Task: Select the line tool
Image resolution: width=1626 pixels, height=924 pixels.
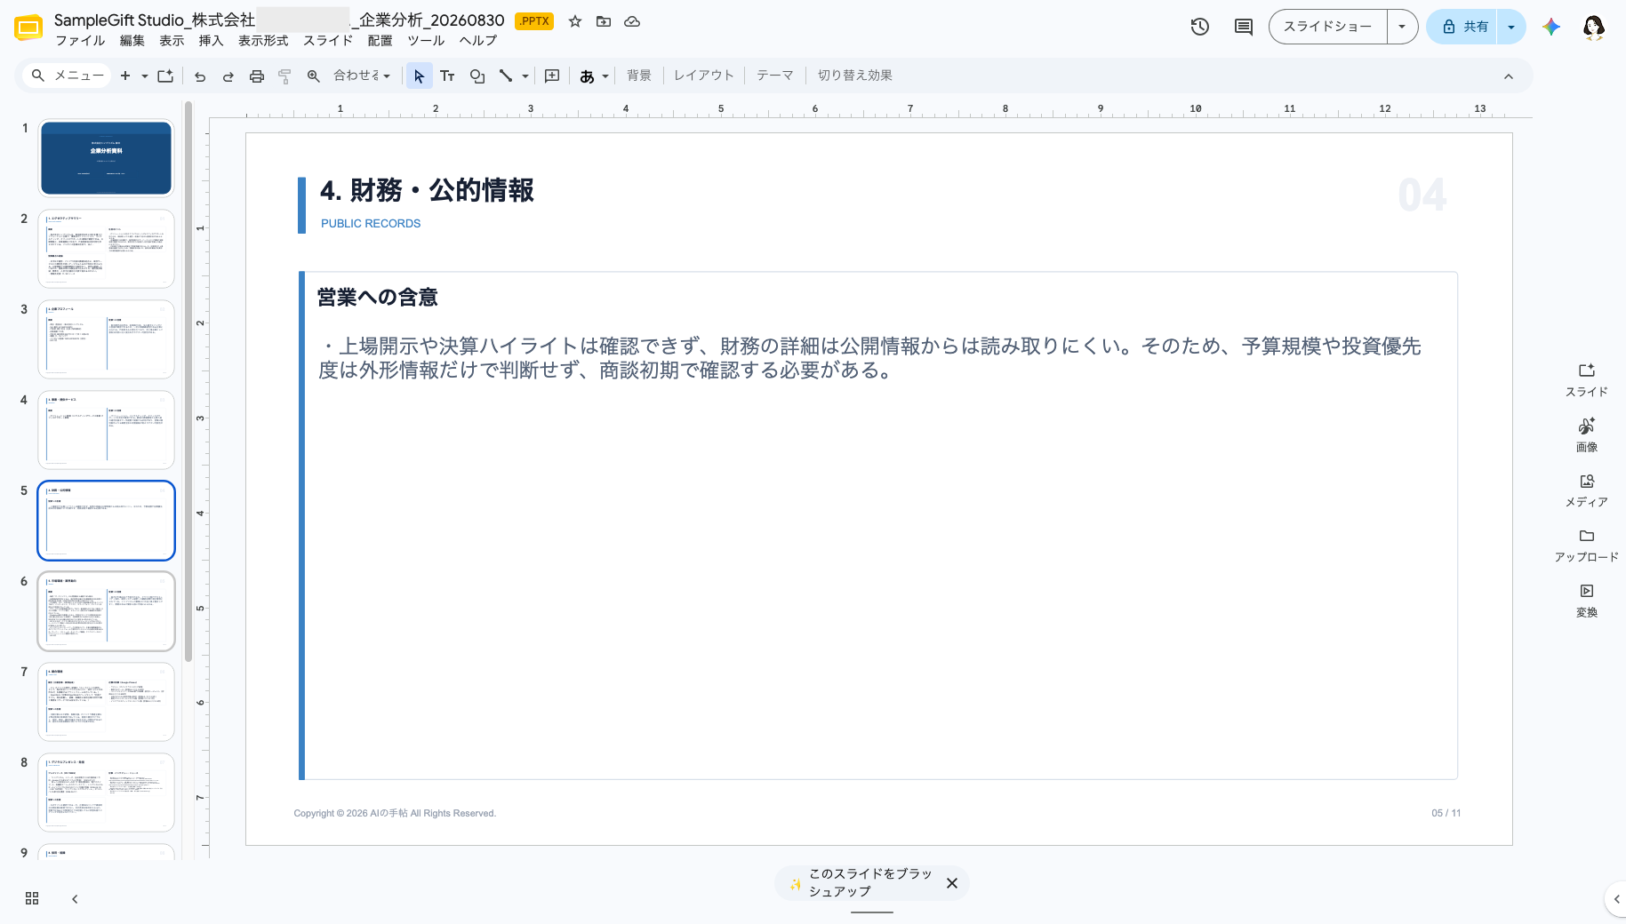Action: pos(506,76)
